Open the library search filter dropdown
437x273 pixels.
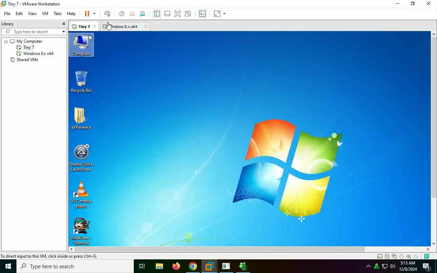coord(64,32)
